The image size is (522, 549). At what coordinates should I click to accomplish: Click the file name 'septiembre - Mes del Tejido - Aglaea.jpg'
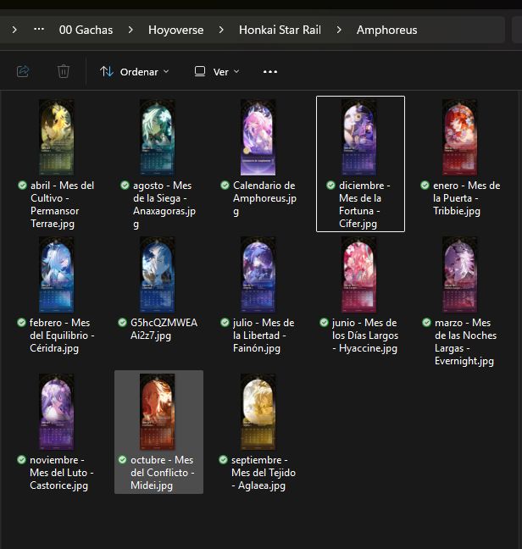point(264,473)
